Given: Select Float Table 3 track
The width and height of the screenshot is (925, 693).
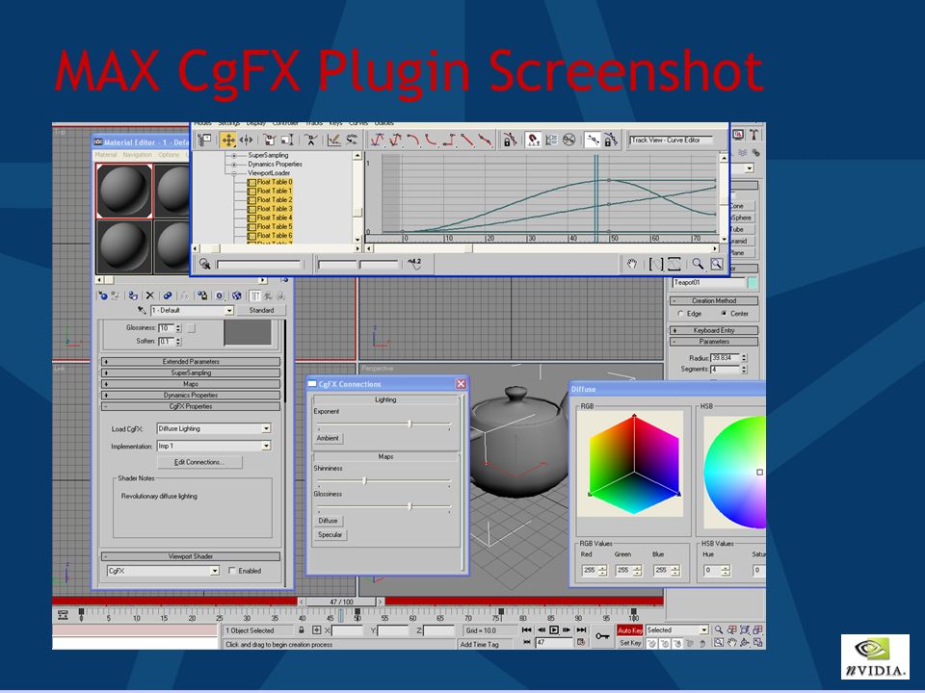Looking at the screenshot, I should coord(270,209).
